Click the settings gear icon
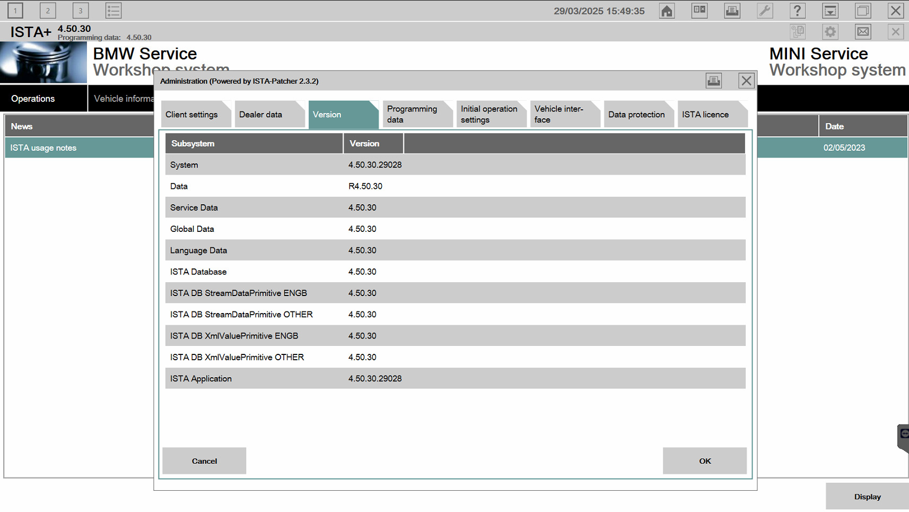 click(830, 32)
